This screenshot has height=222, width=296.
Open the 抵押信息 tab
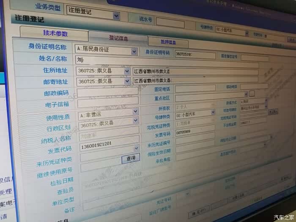(168, 42)
